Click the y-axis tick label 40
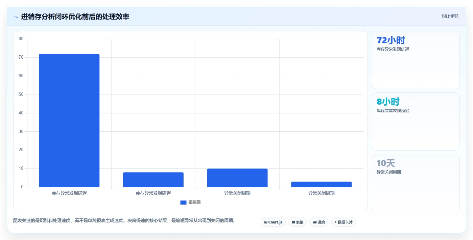473x240 pixels. click(21, 113)
